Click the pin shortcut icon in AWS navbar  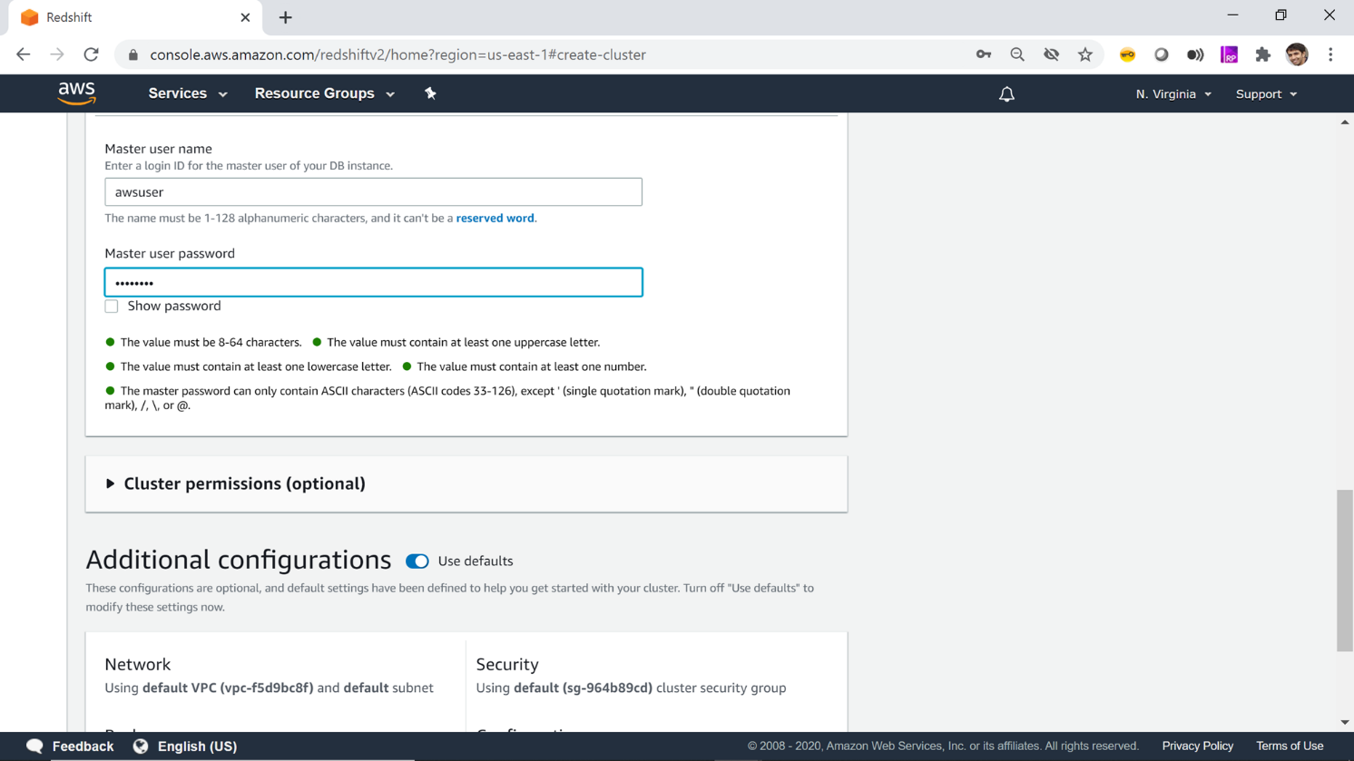[430, 93]
